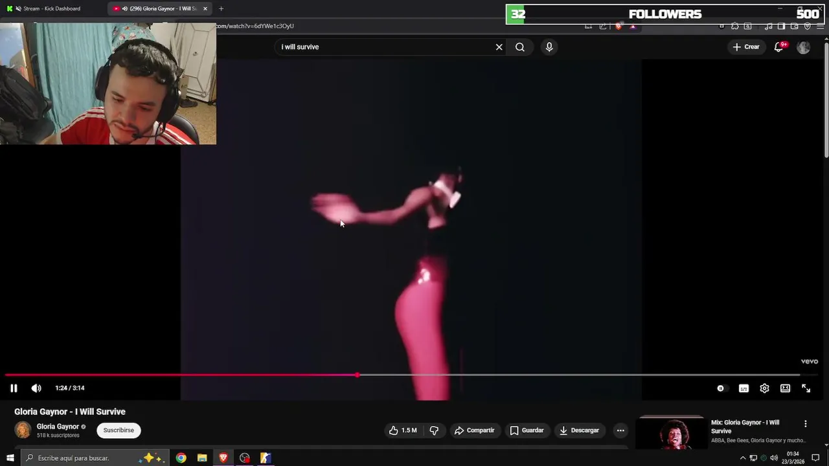The height and width of the screenshot is (466, 829).
Task: Dislike the video
Action: tap(435, 430)
